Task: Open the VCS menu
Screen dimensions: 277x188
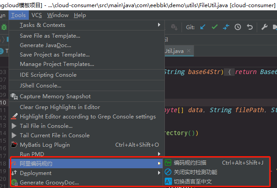Action: (37, 15)
